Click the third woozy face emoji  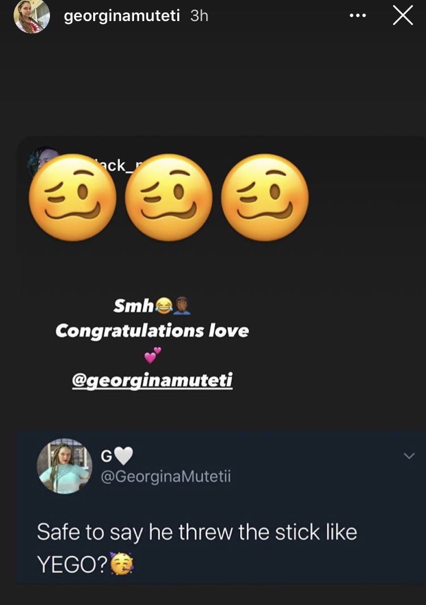pyautogui.click(x=265, y=197)
